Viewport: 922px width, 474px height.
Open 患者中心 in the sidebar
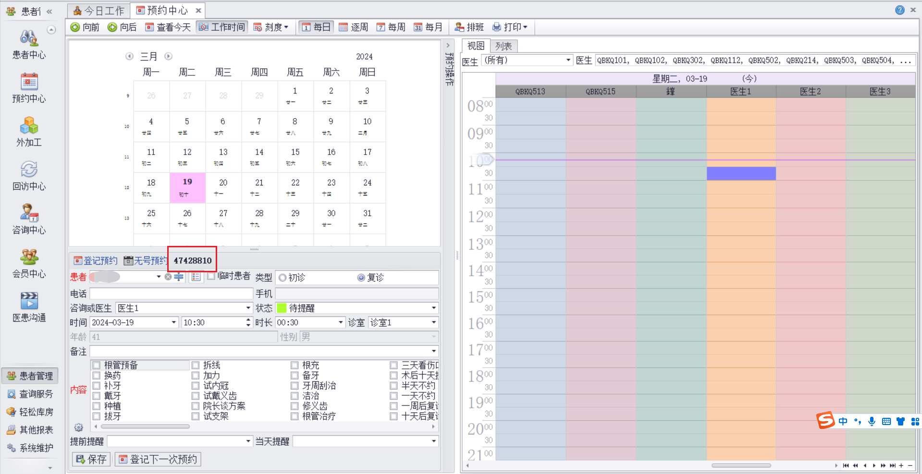coord(29,45)
